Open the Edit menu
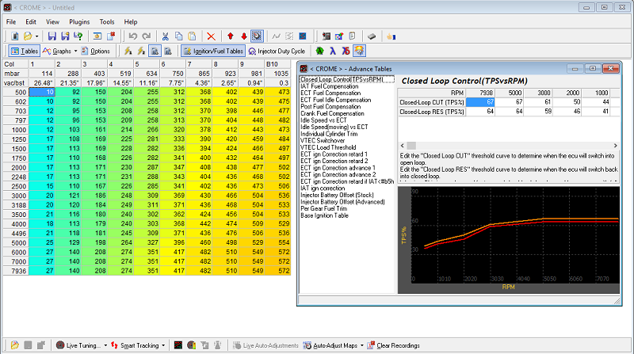Screen dimensions: 634x354 tap(31, 22)
